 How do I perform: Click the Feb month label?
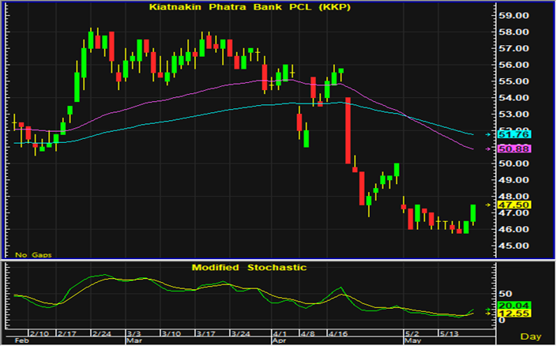click(21, 340)
